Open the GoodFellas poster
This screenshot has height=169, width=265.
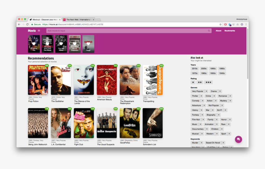point(130,123)
